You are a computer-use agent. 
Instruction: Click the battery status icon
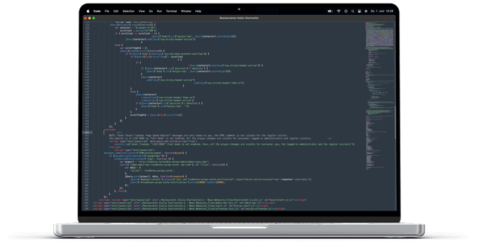(330, 11)
